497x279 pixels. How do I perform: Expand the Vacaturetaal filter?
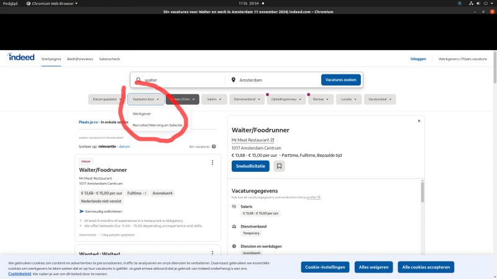380,99
